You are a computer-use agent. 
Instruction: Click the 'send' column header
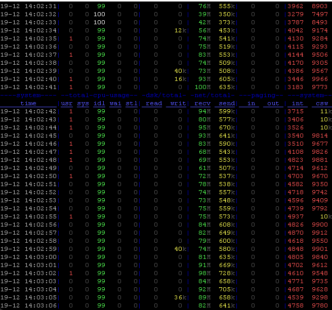click(x=227, y=103)
